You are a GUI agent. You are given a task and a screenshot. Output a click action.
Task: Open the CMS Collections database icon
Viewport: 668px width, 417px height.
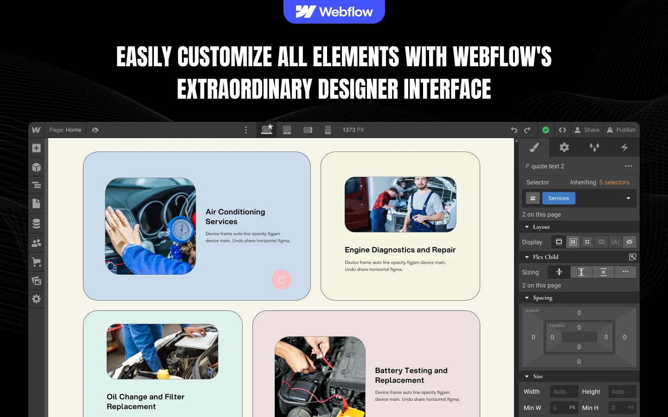pyautogui.click(x=37, y=223)
